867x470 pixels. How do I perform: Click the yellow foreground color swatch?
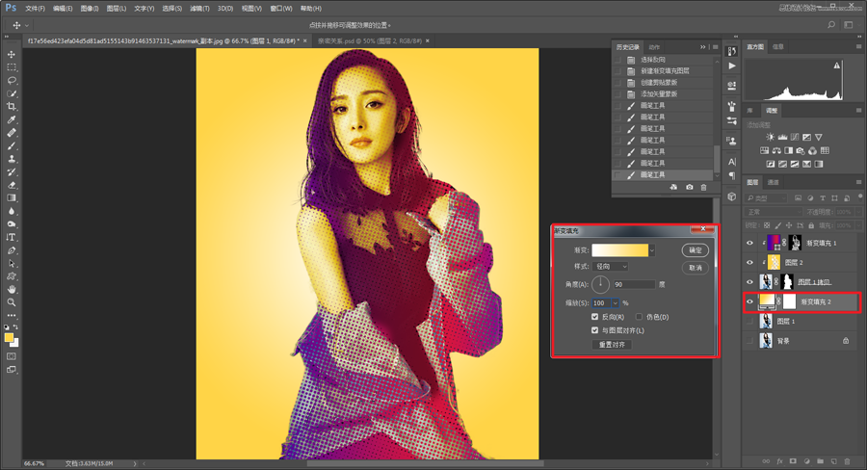10,337
